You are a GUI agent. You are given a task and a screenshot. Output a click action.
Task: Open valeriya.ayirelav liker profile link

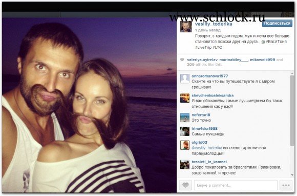[x=202, y=60]
